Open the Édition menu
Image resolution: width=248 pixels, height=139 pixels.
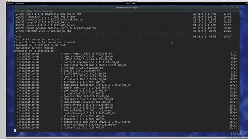23,11
